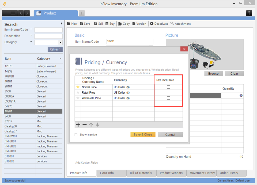Click the inFlow app logo icon

point(5,4)
